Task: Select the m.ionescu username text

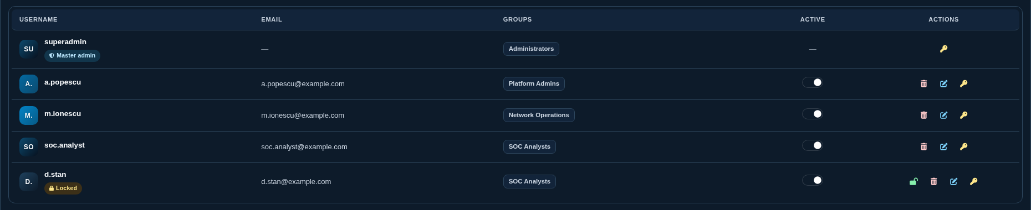Action: (63, 114)
